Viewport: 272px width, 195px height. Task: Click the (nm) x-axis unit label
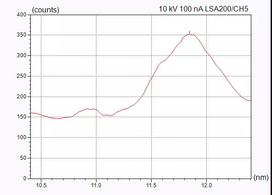coord(261,178)
